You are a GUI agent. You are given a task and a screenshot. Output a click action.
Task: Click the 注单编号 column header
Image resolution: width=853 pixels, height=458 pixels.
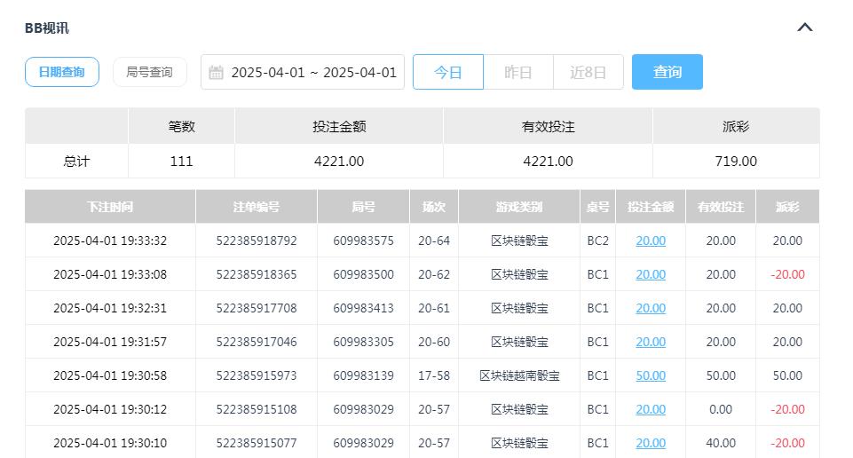[x=256, y=207]
